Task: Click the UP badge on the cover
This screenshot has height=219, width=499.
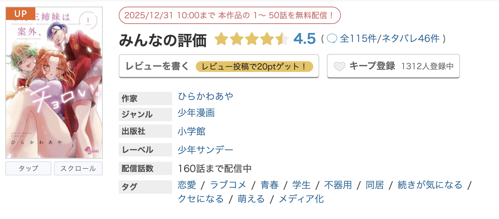Action: coord(20,13)
